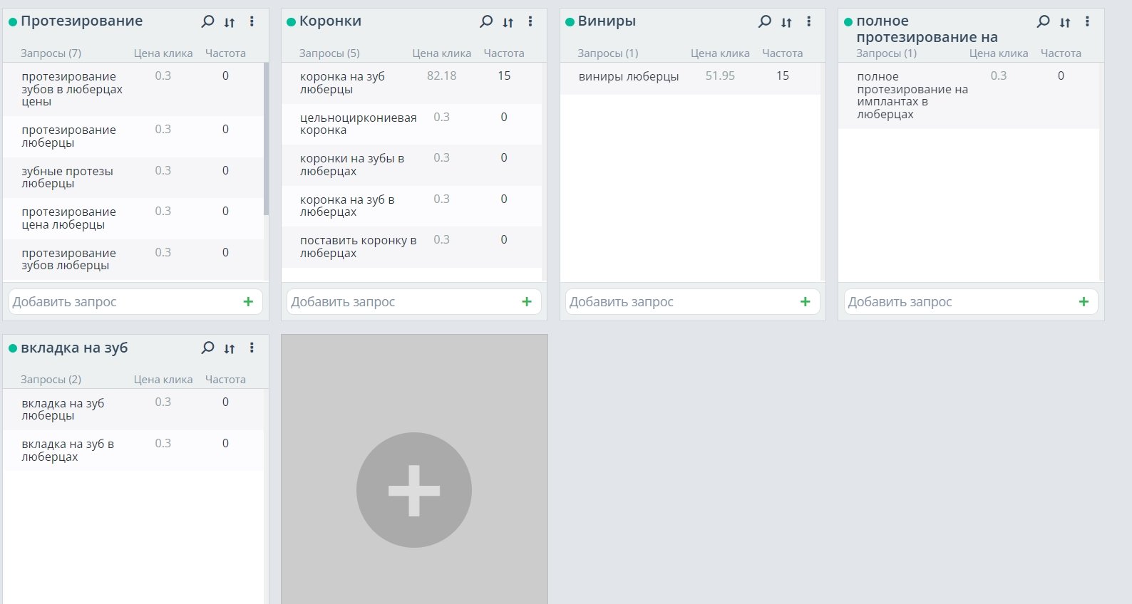Image resolution: width=1132 pixels, height=604 pixels.
Task: Open search in Коронки group
Action: [x=486, y=21]
